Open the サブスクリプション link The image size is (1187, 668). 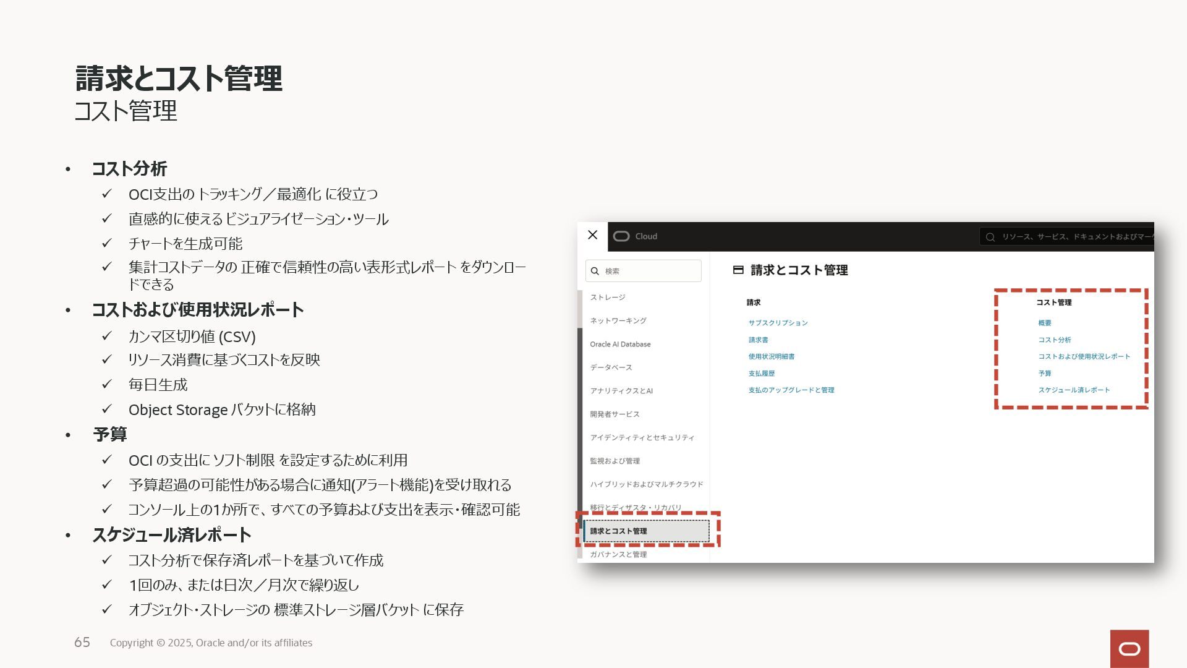tap(778, 323)
